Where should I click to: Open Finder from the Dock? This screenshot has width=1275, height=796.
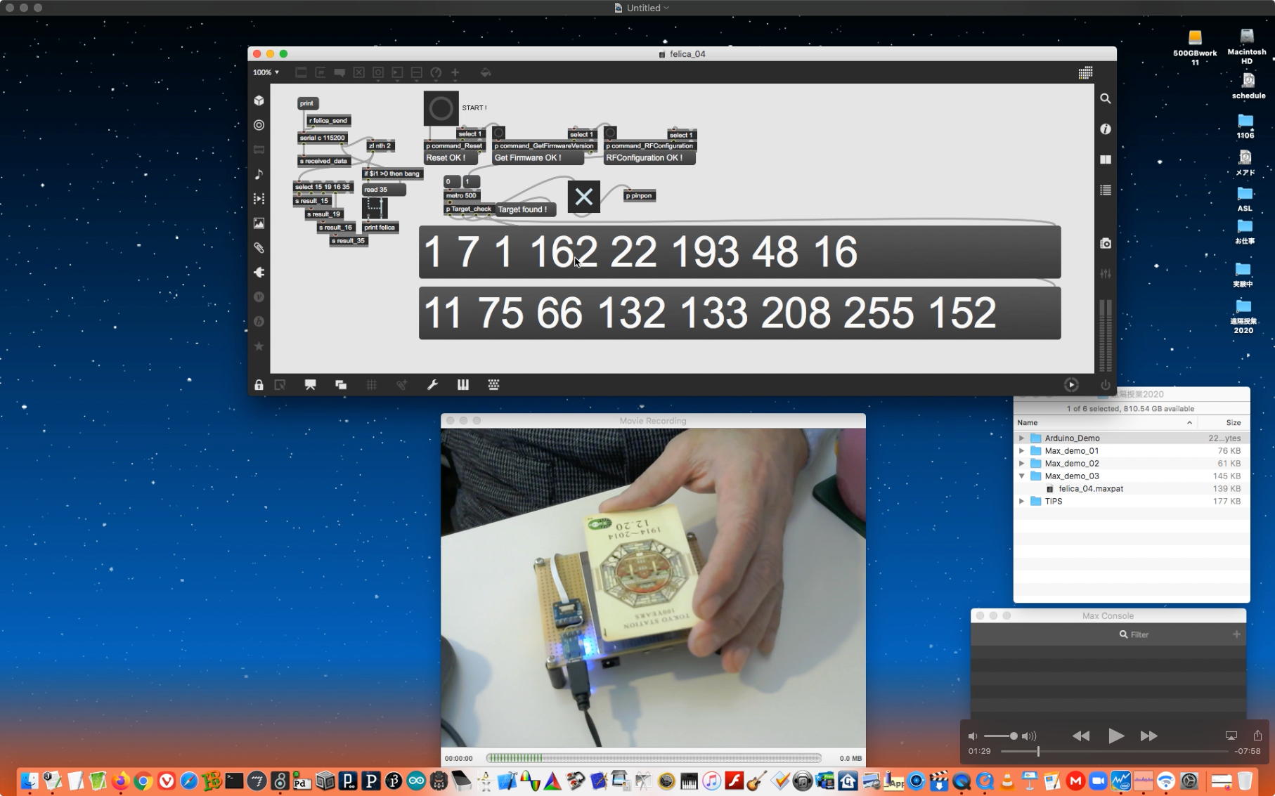click(x=30, y=781)
